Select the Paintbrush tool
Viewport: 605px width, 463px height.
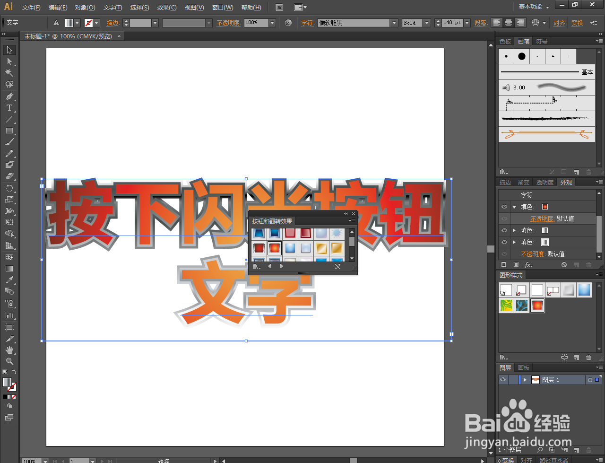point(9,141)
